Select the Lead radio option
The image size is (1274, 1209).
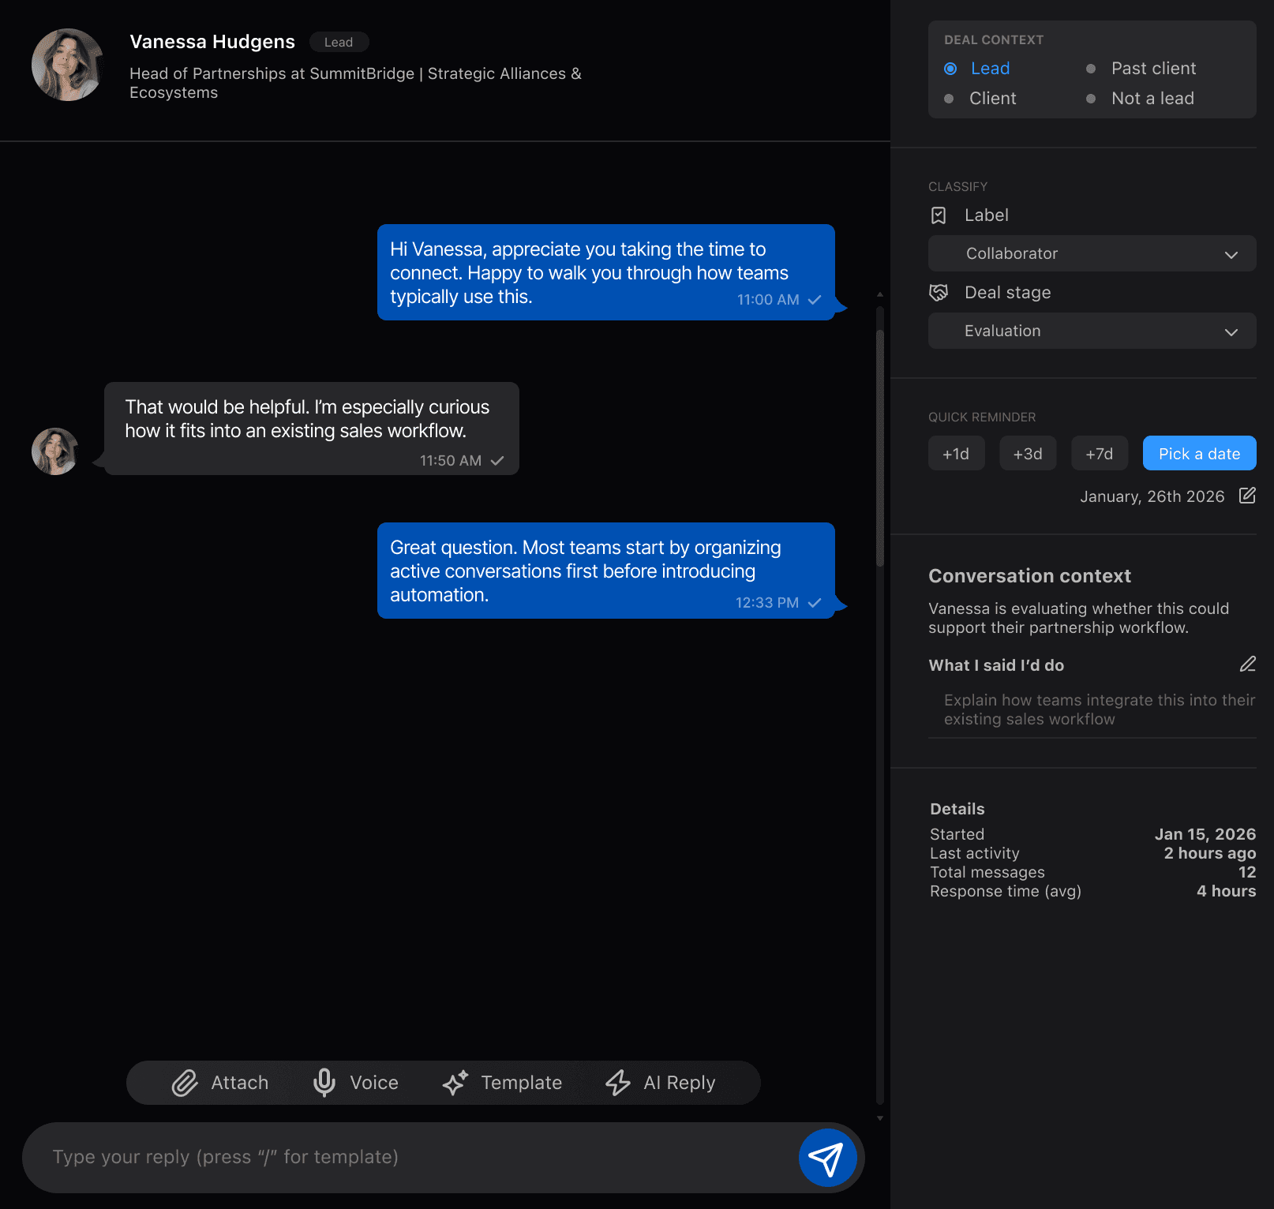950,69
